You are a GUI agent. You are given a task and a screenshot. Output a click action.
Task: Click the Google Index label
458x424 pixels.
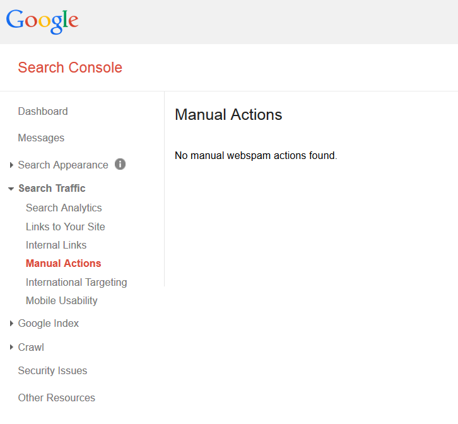coord(49,324)
